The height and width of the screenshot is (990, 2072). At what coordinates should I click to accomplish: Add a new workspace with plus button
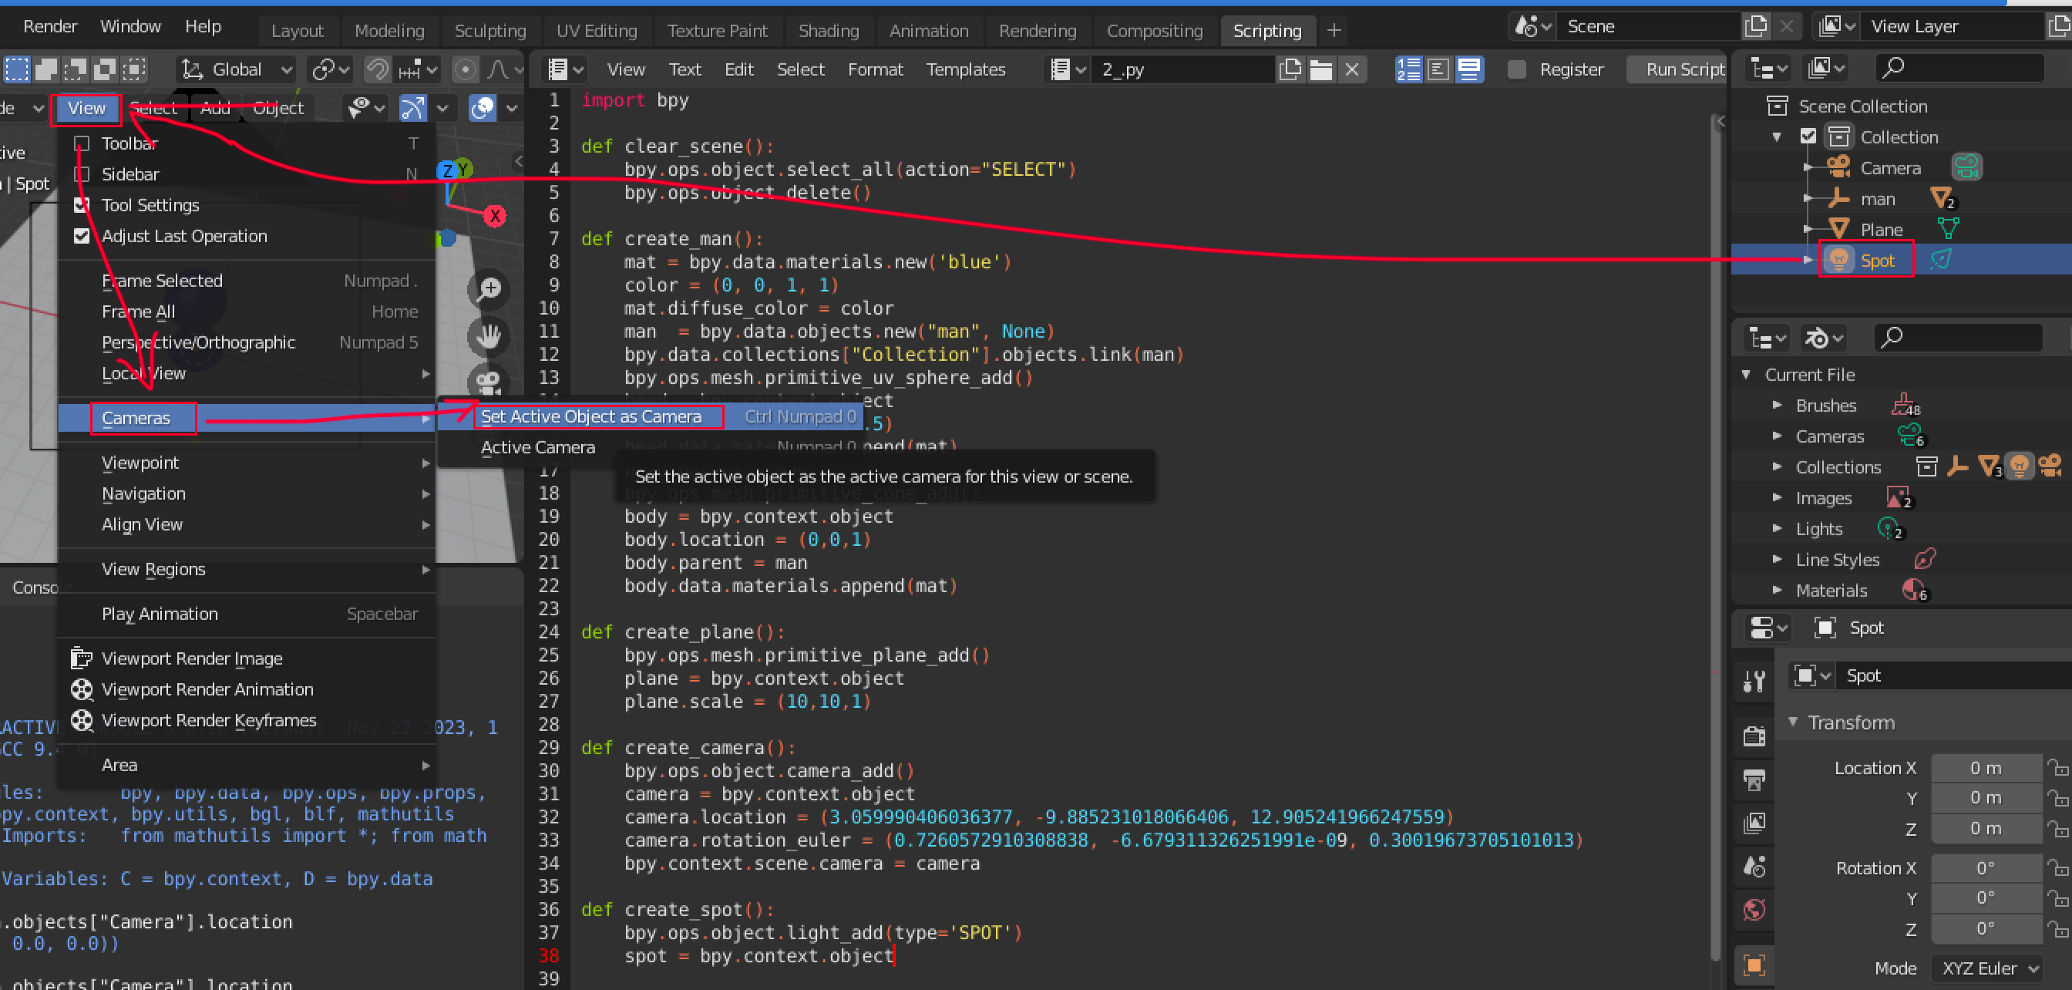[1334, 31]
